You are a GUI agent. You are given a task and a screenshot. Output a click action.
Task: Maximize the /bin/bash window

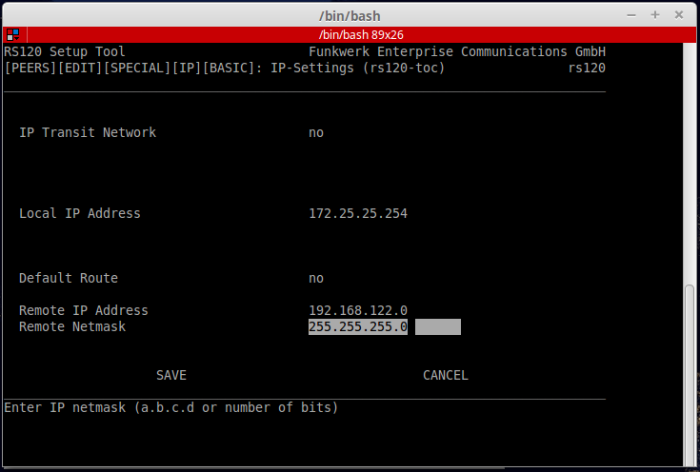(655, 14)
